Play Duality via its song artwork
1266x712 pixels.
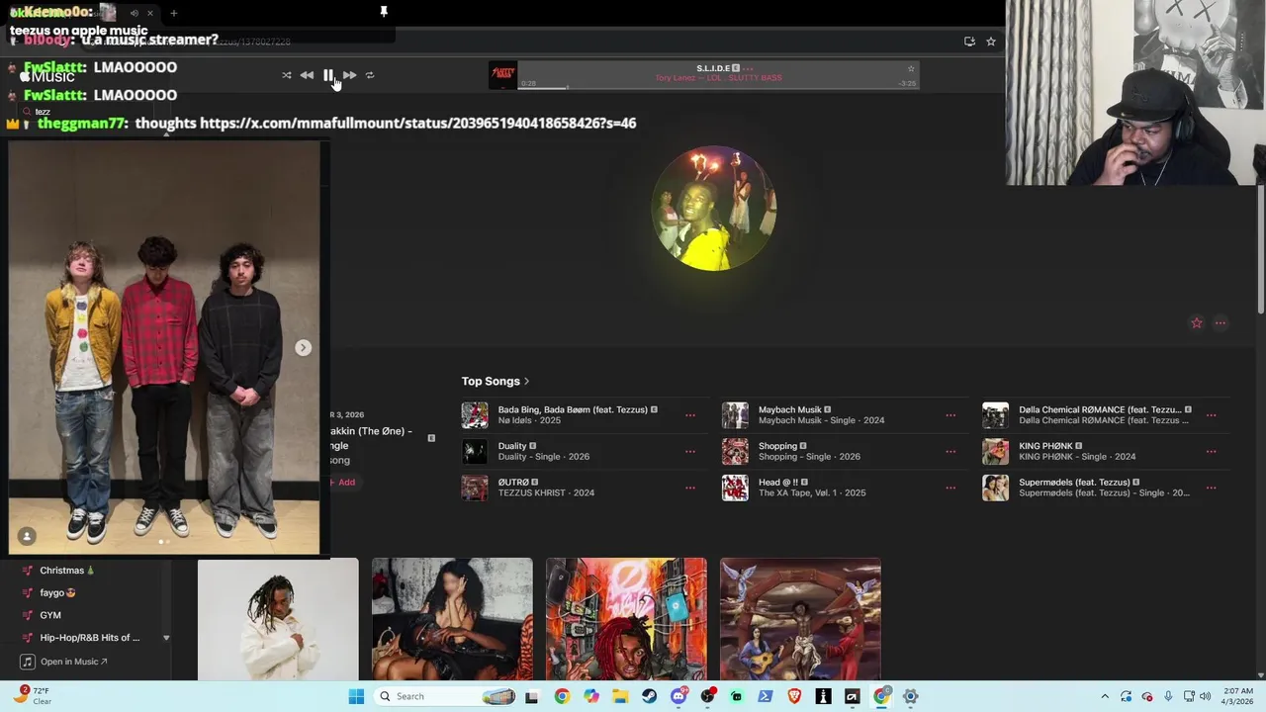click(475, 452)
